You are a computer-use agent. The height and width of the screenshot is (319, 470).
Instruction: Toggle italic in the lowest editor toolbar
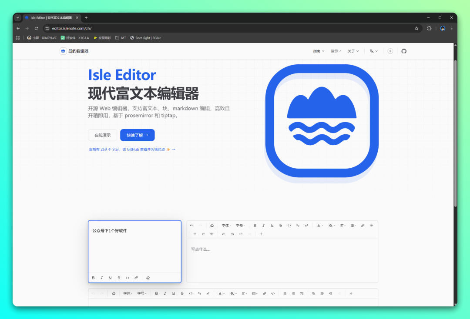point(165,293)
